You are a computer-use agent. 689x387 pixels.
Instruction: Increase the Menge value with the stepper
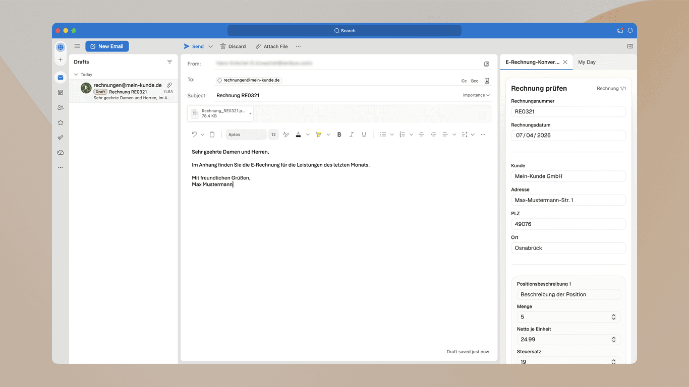coord(614,315)
